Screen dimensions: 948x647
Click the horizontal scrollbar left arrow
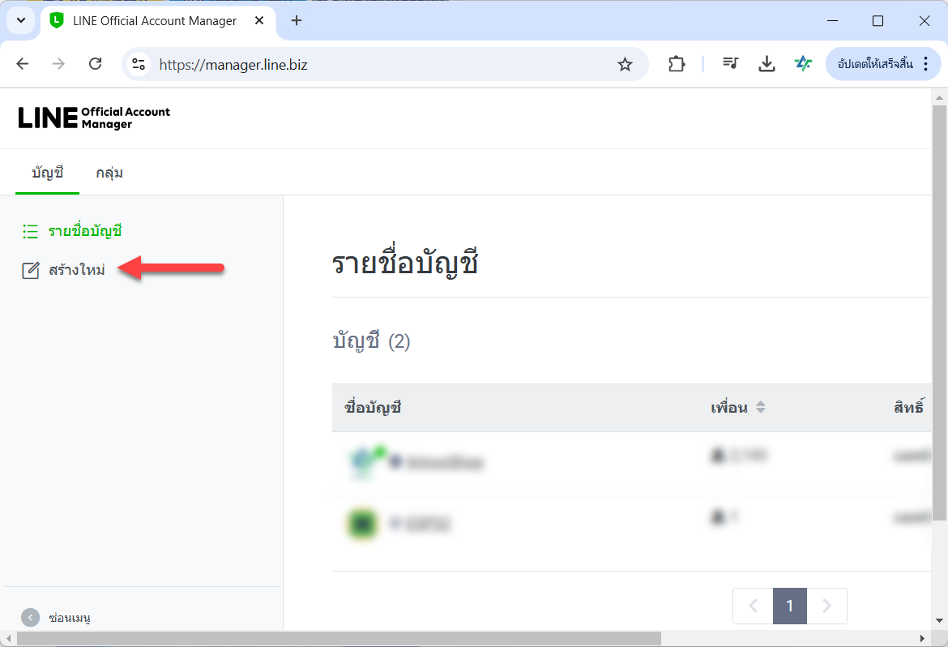coord(8,639)
